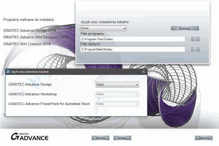219x146 pixels.
Task: Edit the Pliki programu path field
Action: [133, 39]
